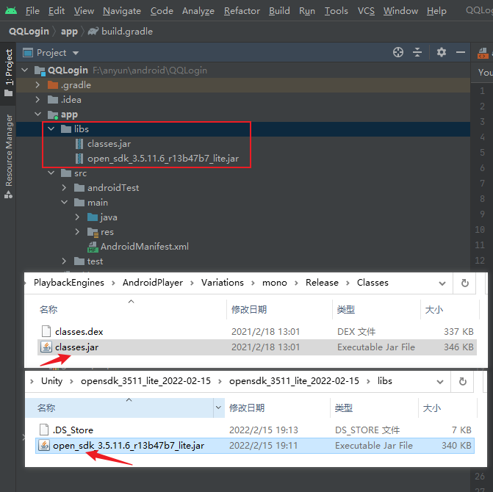Click AndroidManifest.xml file icon

click(93, 247)
